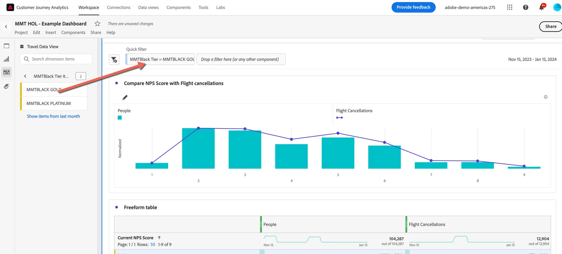Viewport: 562px width, 254px height.
Task: Click the People legend color swatch
Action: pyautogui.click(x=120, y=118)
